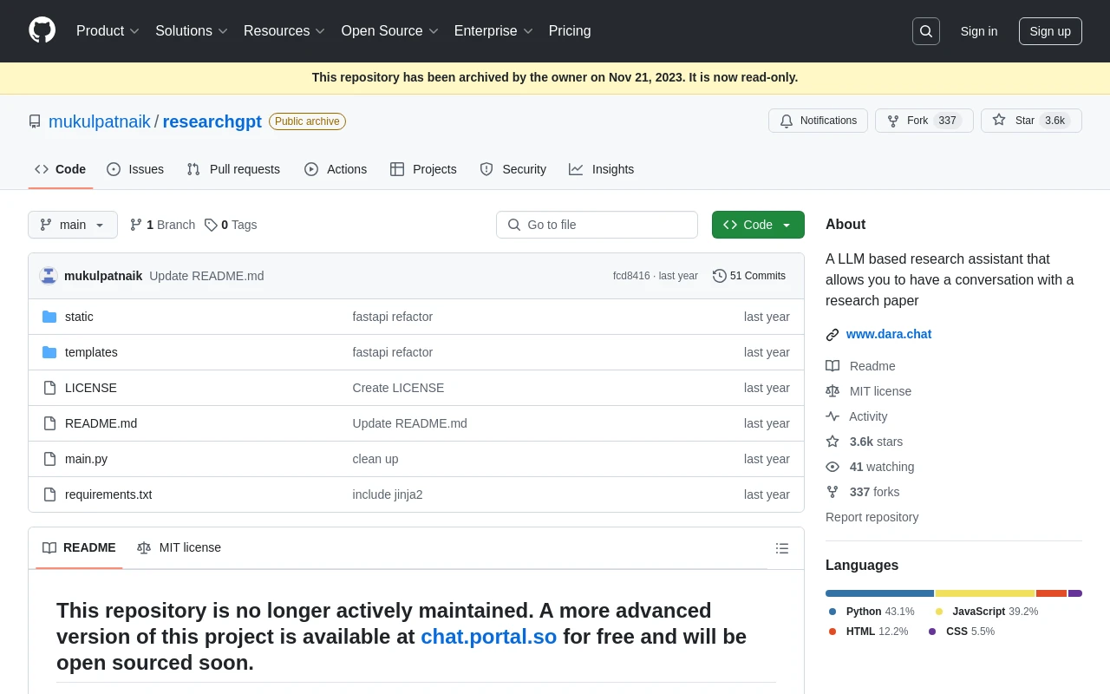Switch to the Issues tab
The width and height of the screenshot is (1110, 694).
[135, 169]
